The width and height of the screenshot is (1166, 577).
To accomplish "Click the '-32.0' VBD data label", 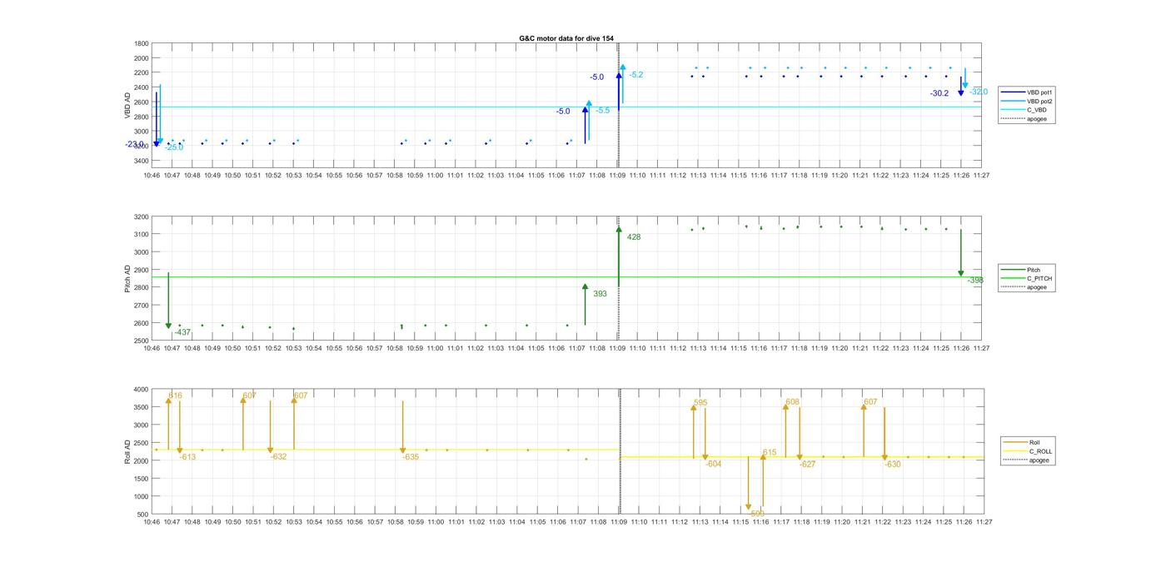I will pyautogui.click(x=979, y=92).
